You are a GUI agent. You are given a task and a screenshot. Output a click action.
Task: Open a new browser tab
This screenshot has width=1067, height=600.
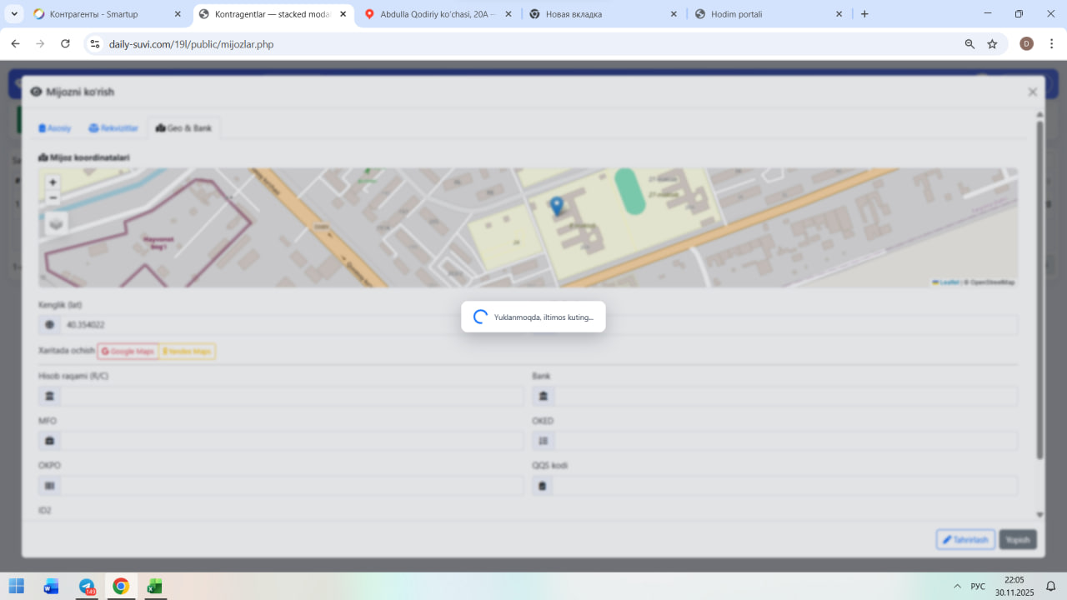pyautogui.click(x=864, y=14)
